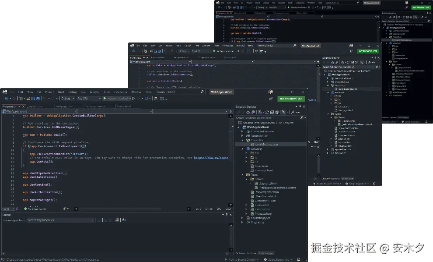The width and height of the screenshot is (433, 262).
Task: Open the Debug configuration dropdown in front window
Action: (x=68, y=99)
